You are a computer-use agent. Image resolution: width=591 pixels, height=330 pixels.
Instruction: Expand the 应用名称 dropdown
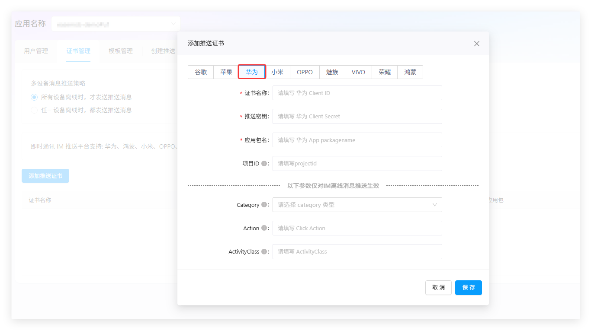point(116,24)
